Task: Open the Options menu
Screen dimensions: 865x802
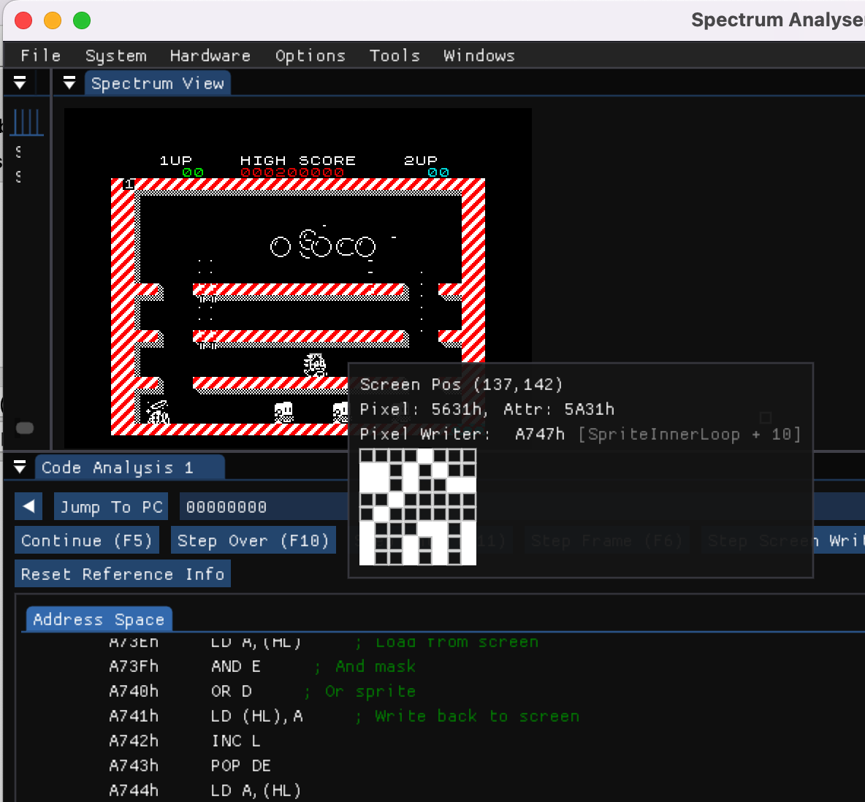Action: point(310,56)
